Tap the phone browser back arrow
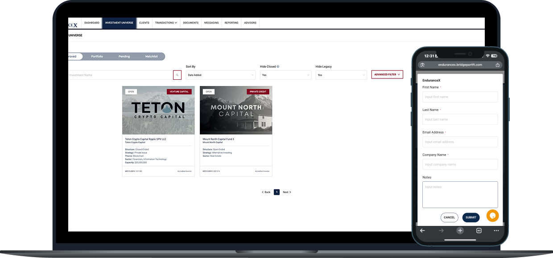Viewport: 553px width, 258px height. [x=422, y=230]
